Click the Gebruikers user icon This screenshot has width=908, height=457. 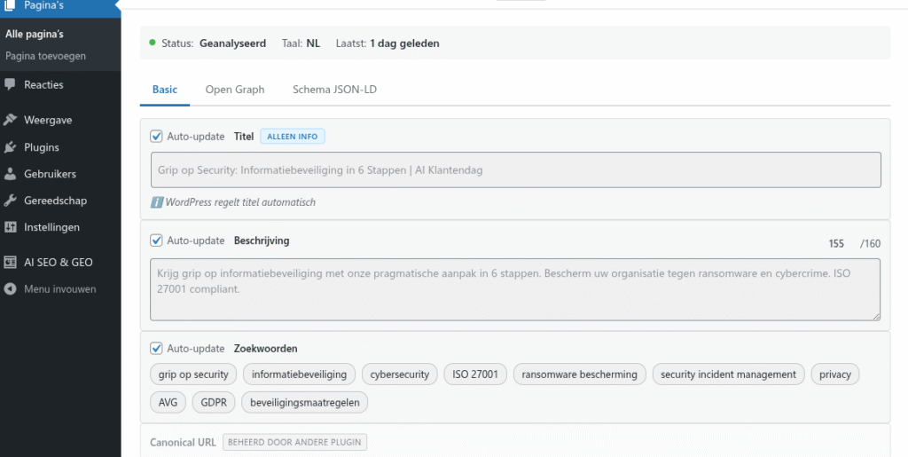click(x=11, y=174)
